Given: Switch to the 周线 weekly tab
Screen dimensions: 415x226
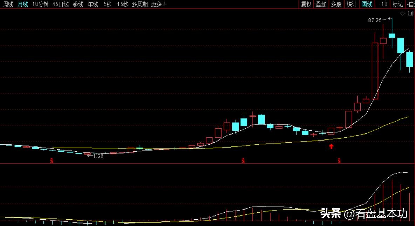Looking at the screenshot, I should 8,4.
